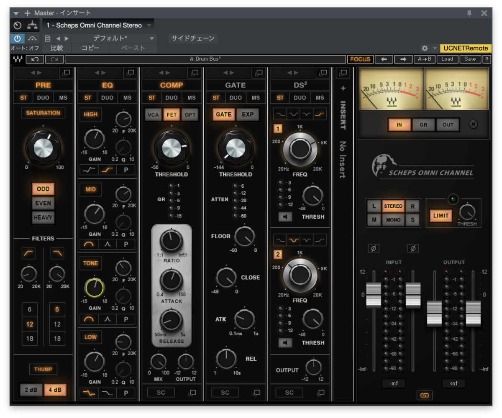502x418 pixels.
Task: Close the meter panel X icon
Action: [473, 125]
